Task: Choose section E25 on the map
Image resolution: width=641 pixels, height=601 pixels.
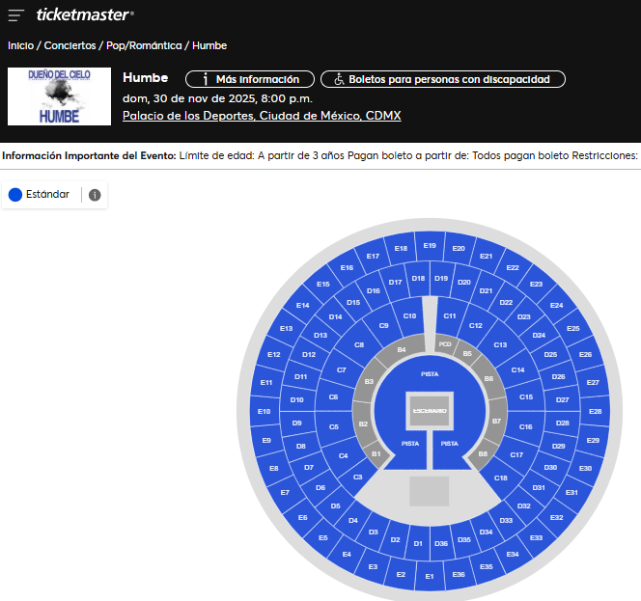Action: pos(573,328)
